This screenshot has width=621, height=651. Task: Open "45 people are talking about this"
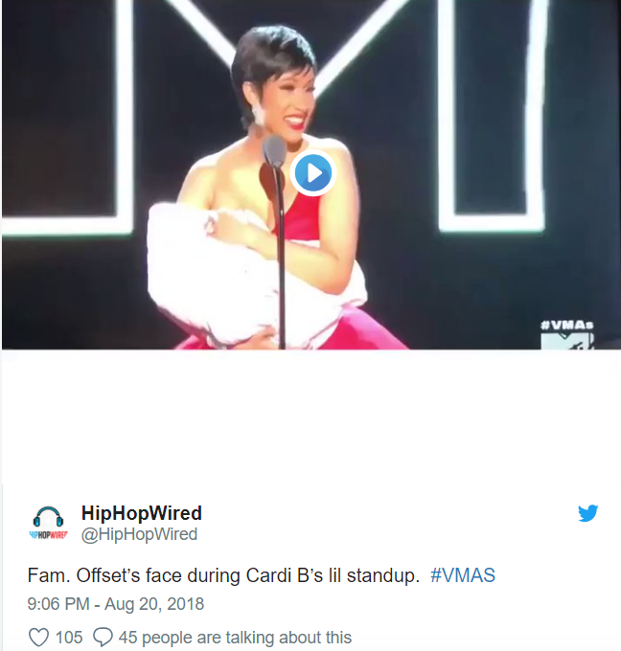tap(235, 638)
